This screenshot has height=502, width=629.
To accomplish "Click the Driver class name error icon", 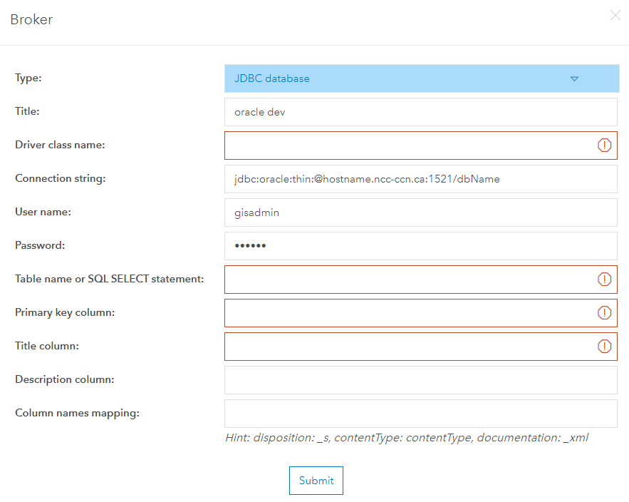I will tap(604, 145).
